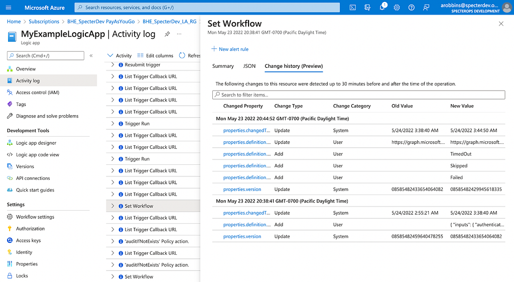Click the Skipped new value cell
Viewport: 514px width, 282px height.
click(459, 166)
